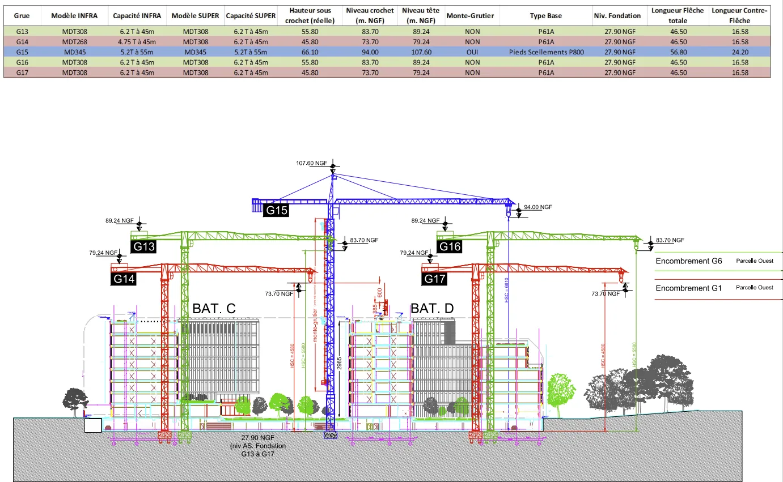783x482 pixels.
Task: Select the "Encombrement G1" legend text
Action: 689,288
